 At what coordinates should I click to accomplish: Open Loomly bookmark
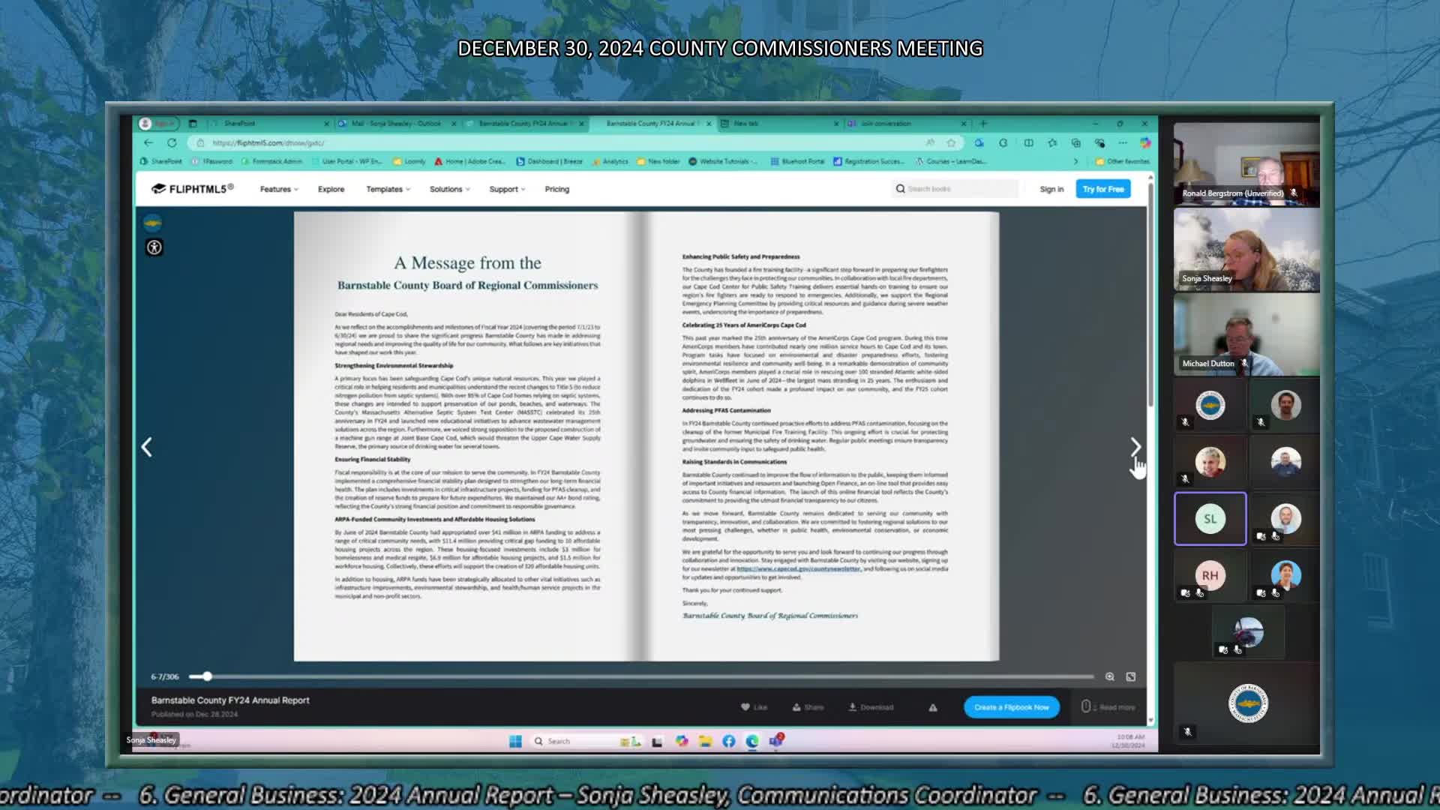(x=409, y=161)
